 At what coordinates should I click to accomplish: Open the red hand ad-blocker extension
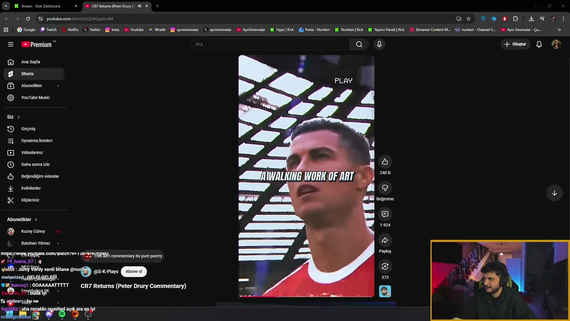(x=505, y=19)
